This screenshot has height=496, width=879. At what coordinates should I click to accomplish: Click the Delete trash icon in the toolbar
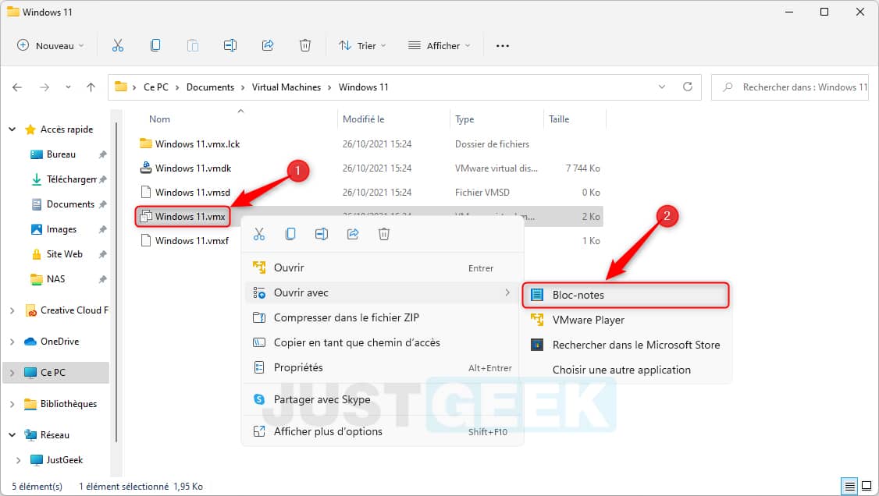(x=305, y=46)
